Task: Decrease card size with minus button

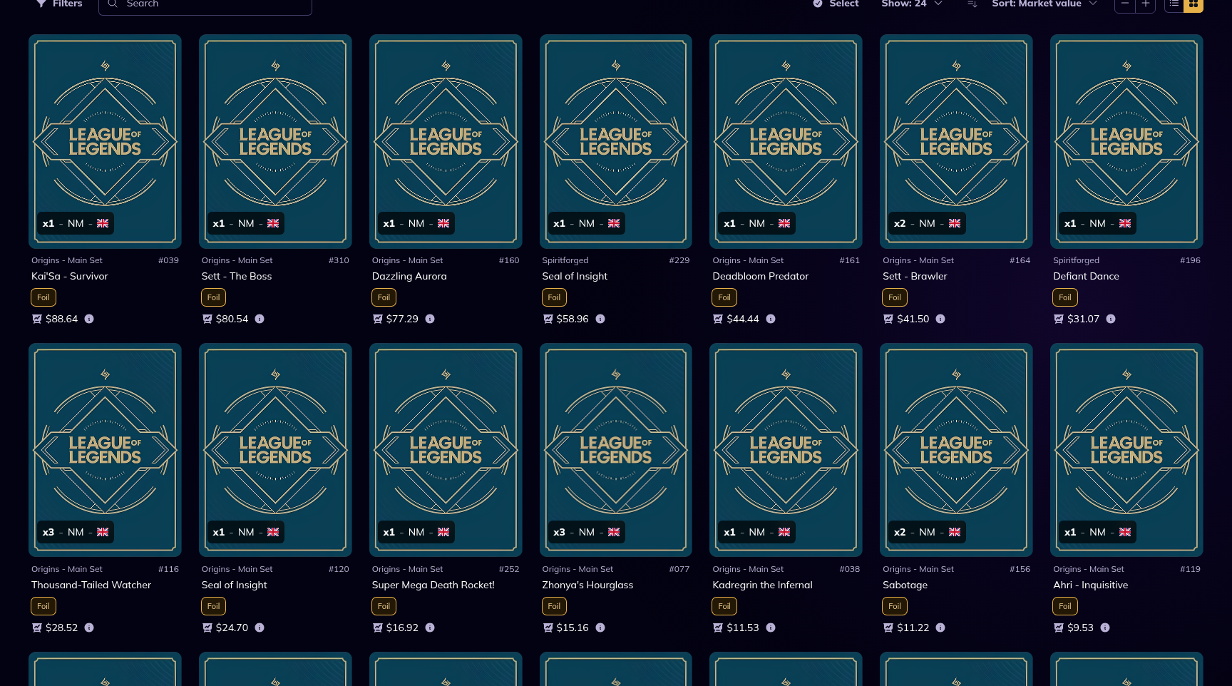Action: point(1125,4)
